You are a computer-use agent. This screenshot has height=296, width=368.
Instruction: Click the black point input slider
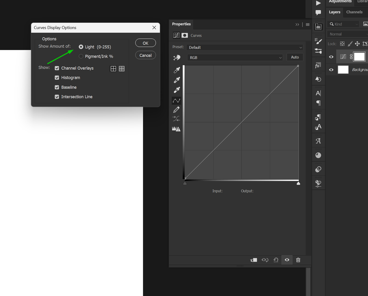(x=185, y=183)
